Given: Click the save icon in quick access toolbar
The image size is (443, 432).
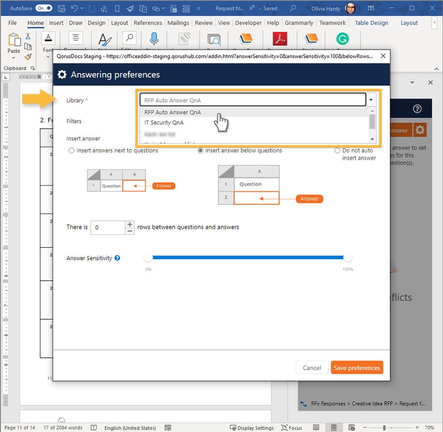Looking at the screenshot, I should (x=61, y=9).
